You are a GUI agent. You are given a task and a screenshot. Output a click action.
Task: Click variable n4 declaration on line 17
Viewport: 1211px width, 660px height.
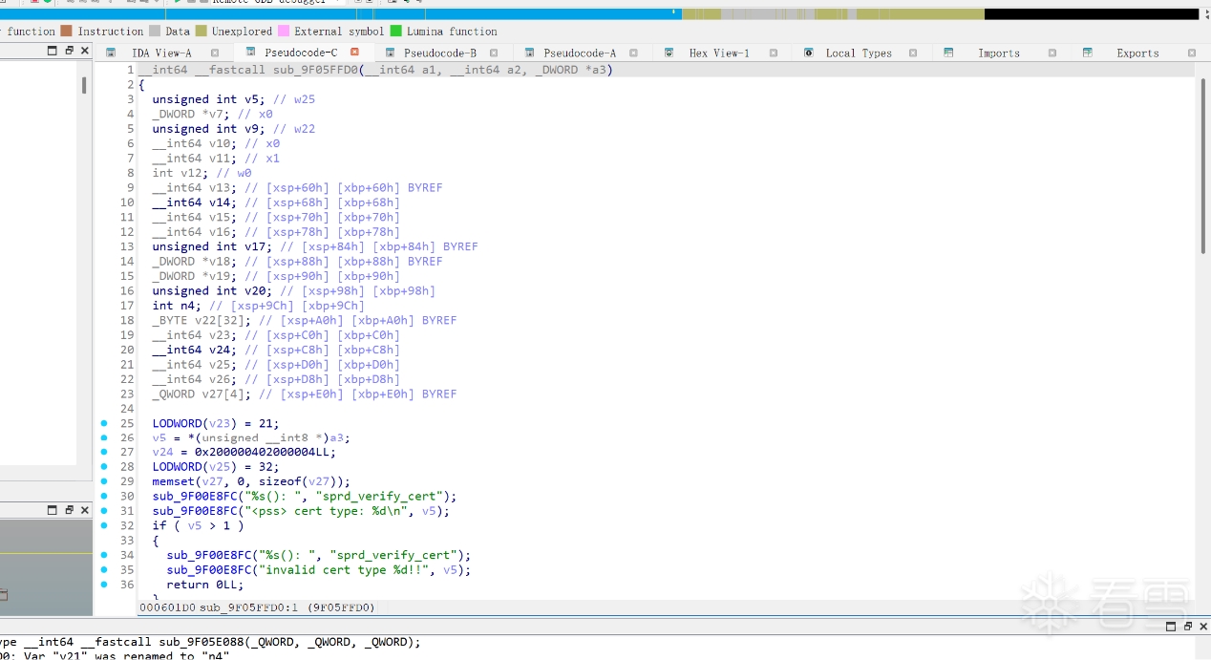(178, 306)
